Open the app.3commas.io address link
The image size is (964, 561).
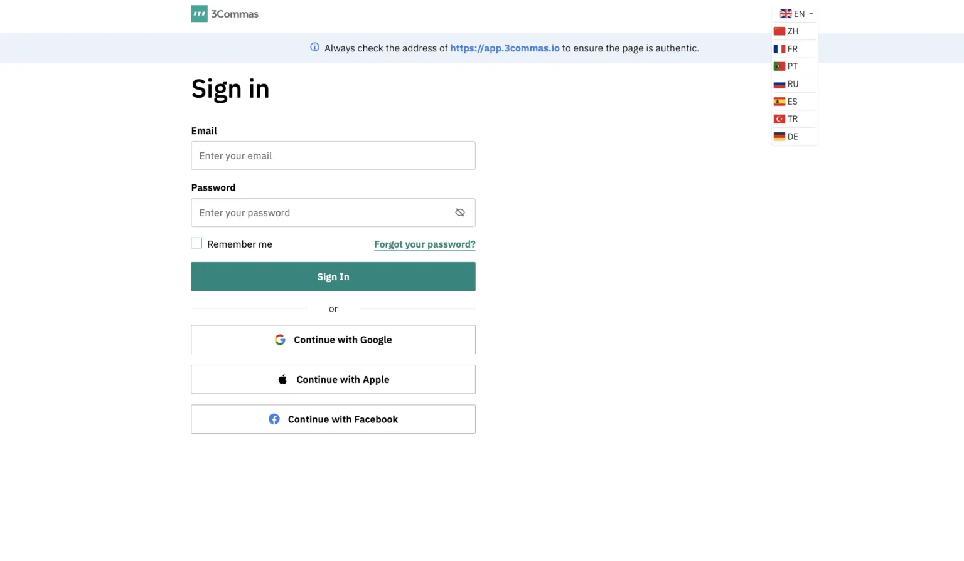coord(505,48)
